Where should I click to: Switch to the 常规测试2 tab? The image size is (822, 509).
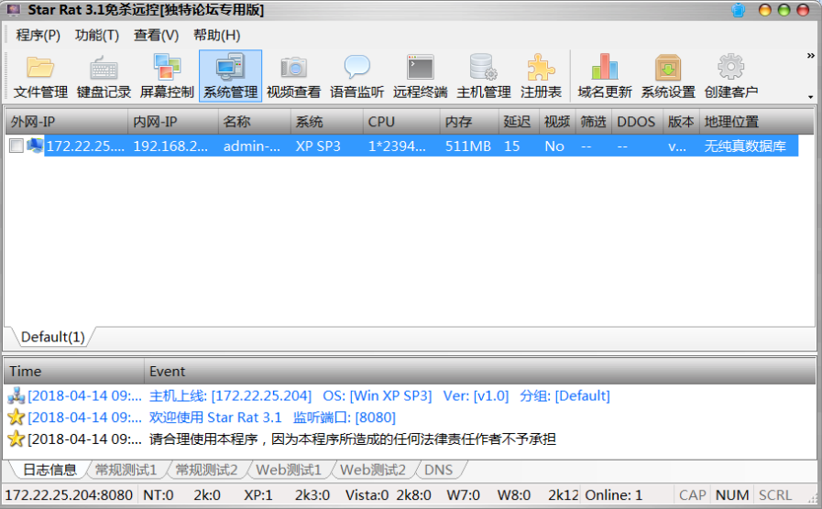(x=206, y=470)
